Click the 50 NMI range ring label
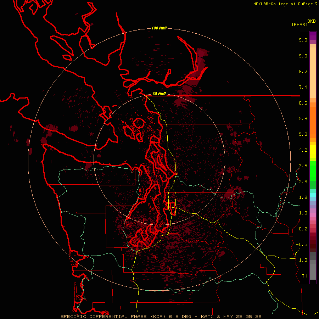The image size is (319, 319). 159,94
